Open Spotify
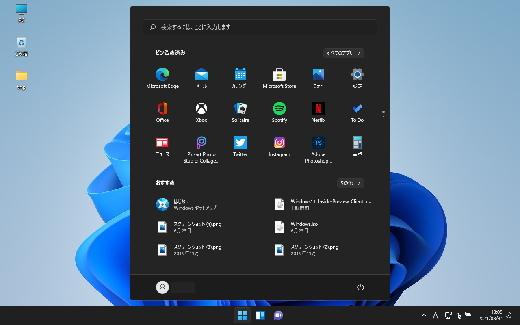This screenshot has width=520, height=325. tap(279, 113)
